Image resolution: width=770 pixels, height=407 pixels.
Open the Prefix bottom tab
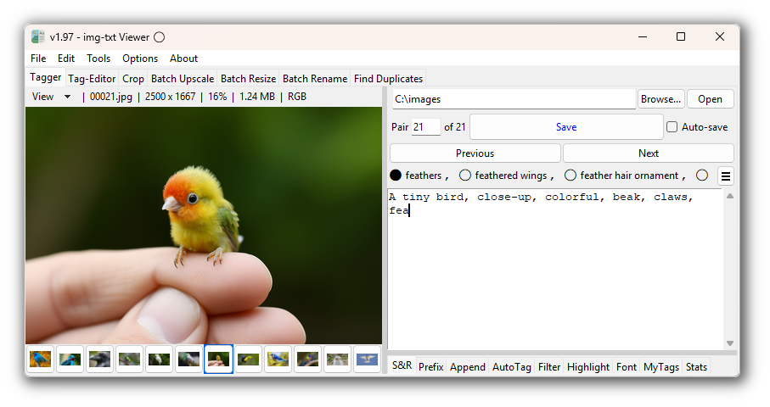431,367
